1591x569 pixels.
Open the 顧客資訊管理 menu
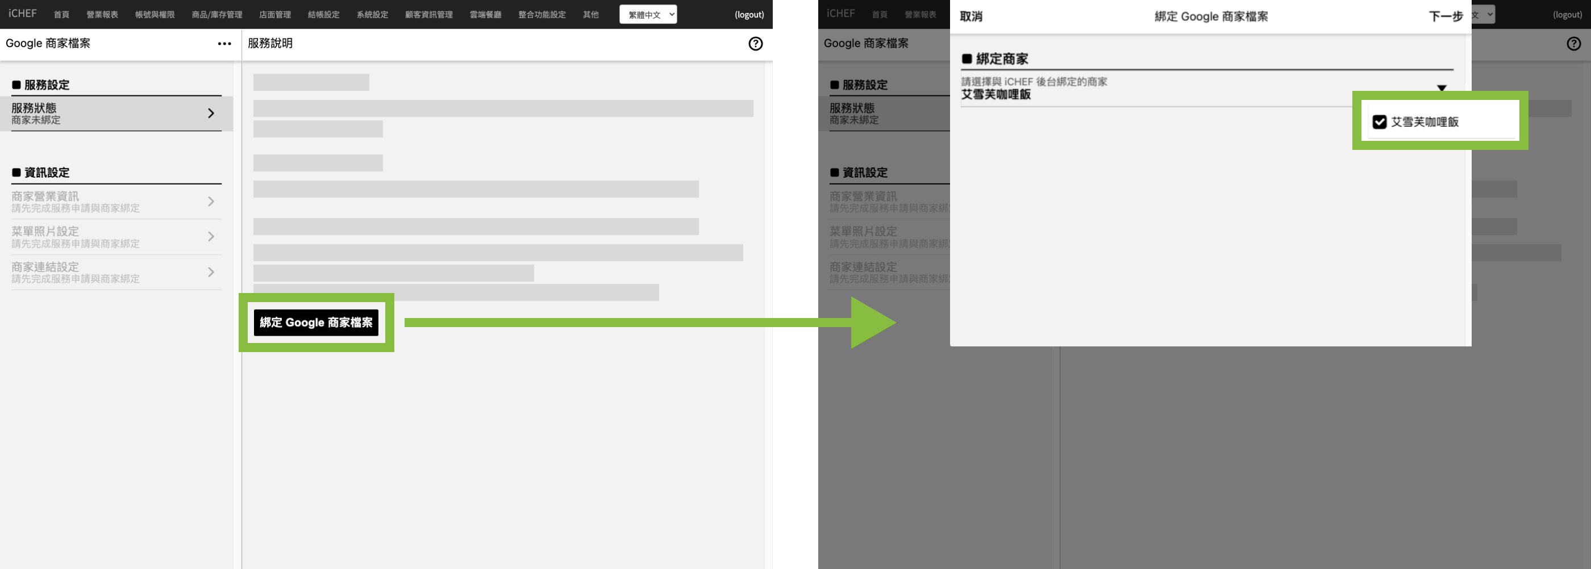pyautogui.click(x=428, y=15)
